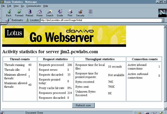Image resolution: width=167 pixels, height=114 pixels.
Task: Open the Help menu
Action: coord(46,6)
